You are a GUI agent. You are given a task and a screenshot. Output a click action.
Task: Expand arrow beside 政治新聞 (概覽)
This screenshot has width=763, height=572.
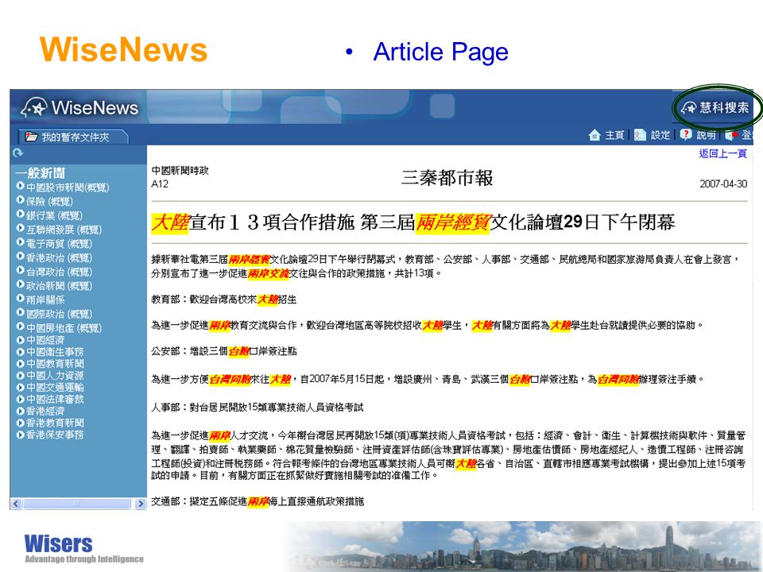[21, 284]
